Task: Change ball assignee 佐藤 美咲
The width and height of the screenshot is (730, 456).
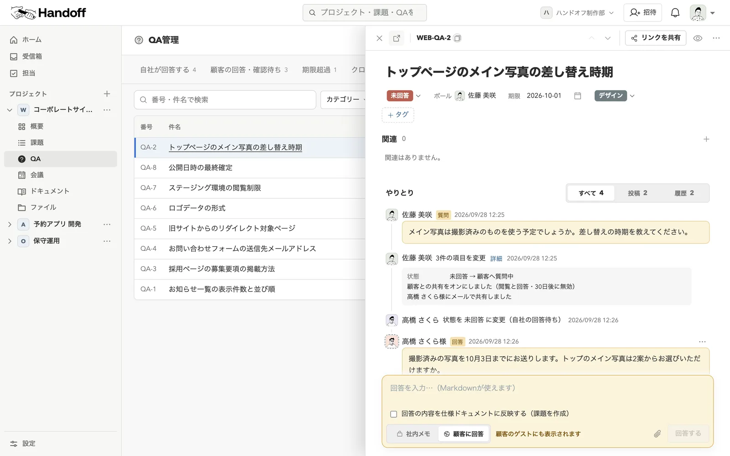Action: tap(475, 96)
